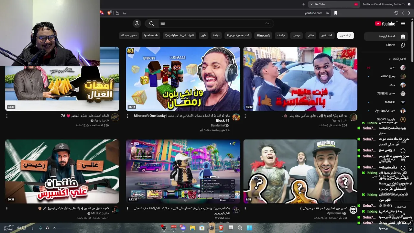Open options menu for Faris video
Image resolution: width=414 pixels, height=233 pixels.
[7, 116]
